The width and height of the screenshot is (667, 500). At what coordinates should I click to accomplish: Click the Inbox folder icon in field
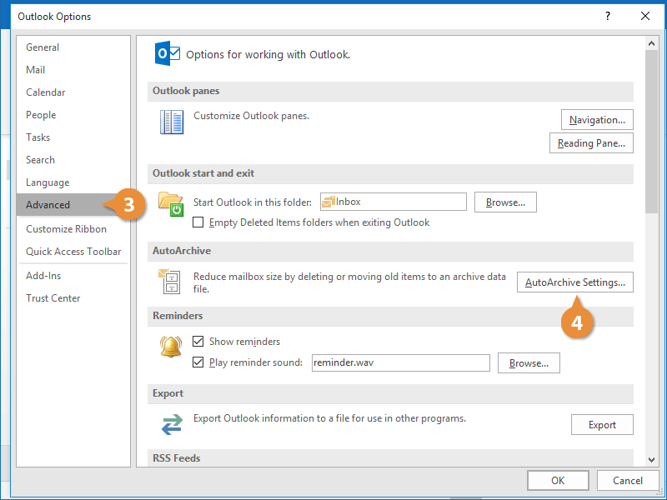328,202
